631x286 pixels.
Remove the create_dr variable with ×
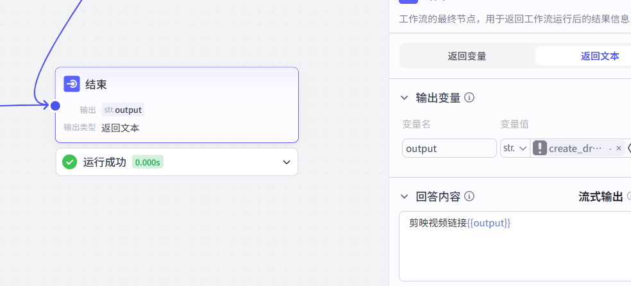tap(619, 148)
